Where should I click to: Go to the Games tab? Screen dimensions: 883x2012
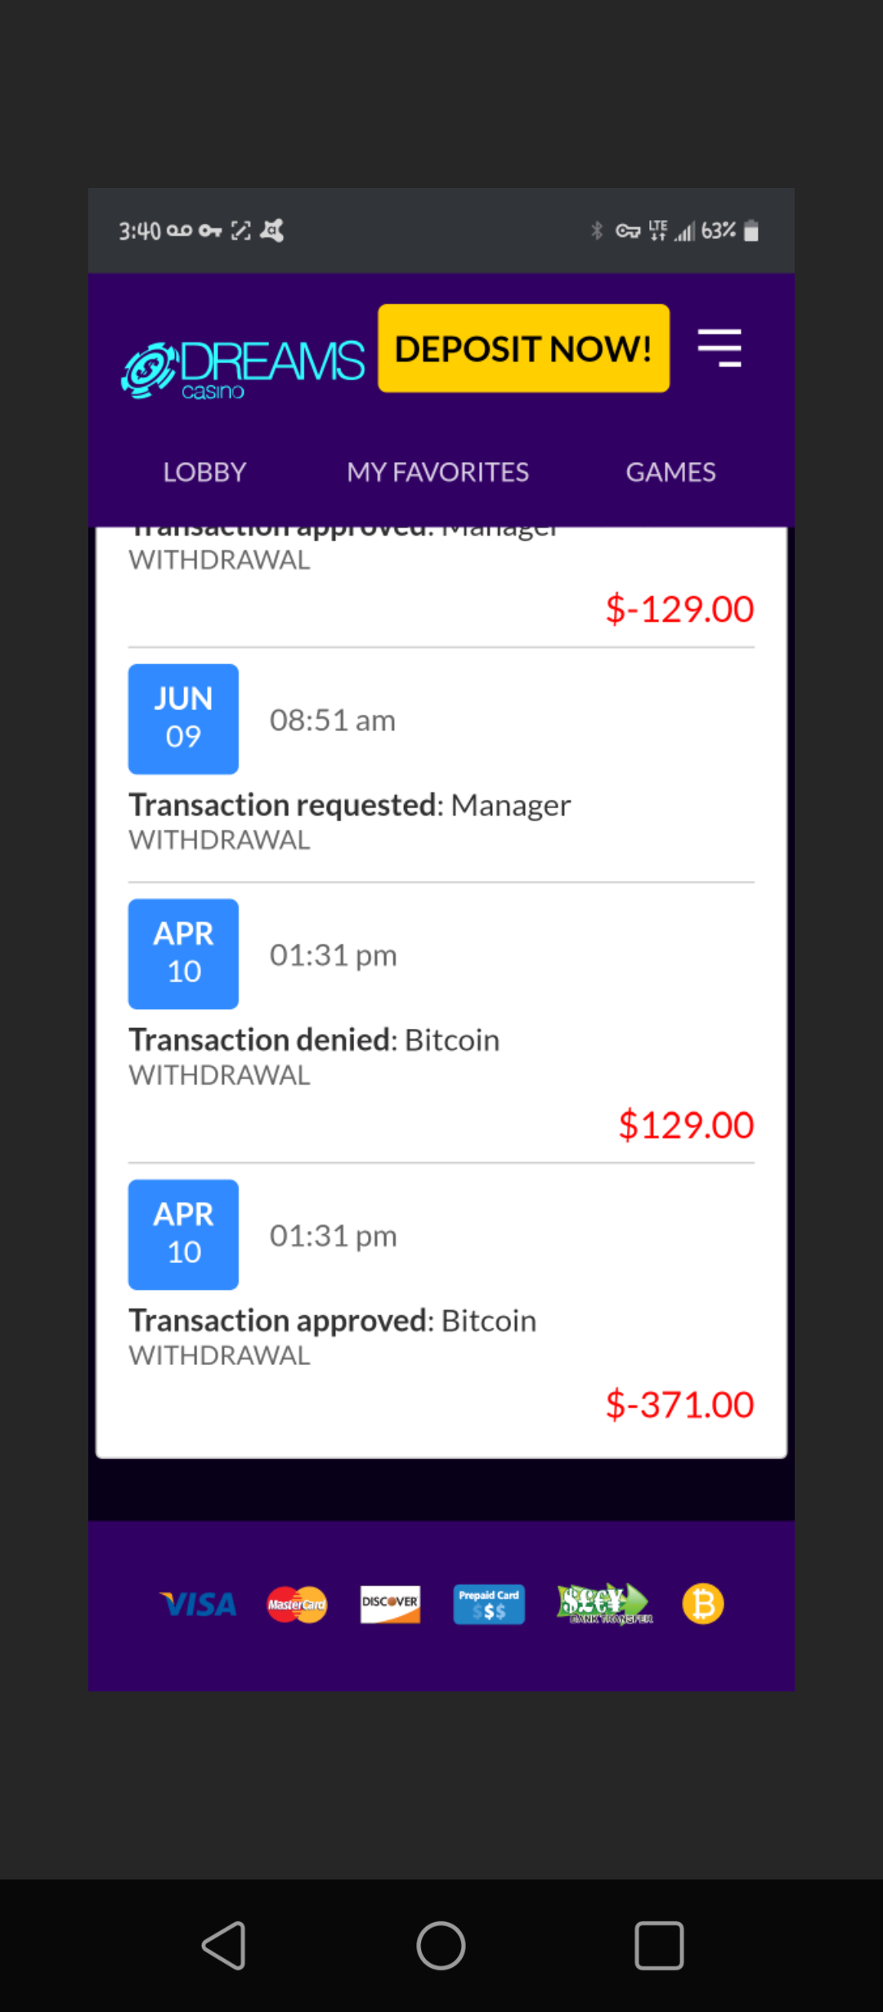670,472
